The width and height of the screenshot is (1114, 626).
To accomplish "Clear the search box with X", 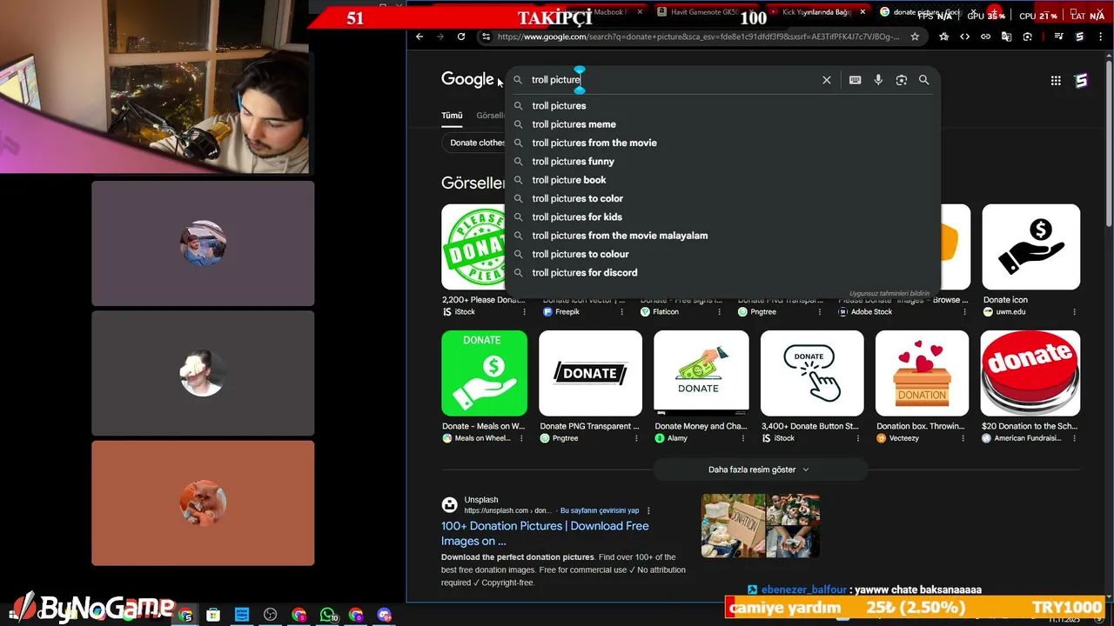I will [x=827, y=80].
